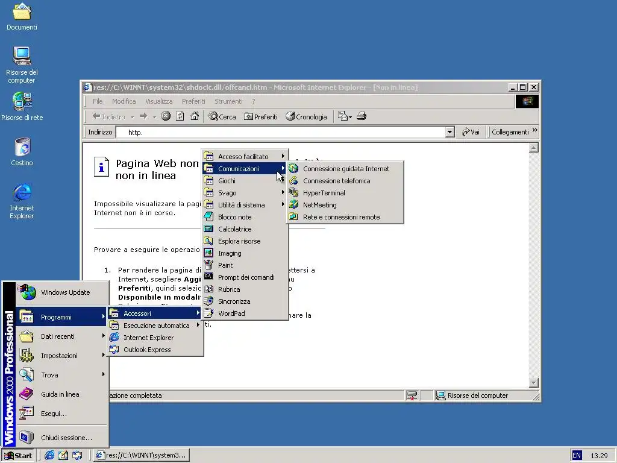This screenshot has width=617, height=463.
Task: Choose Chiudi sessione... in Start menu
Action: [62, 438]
